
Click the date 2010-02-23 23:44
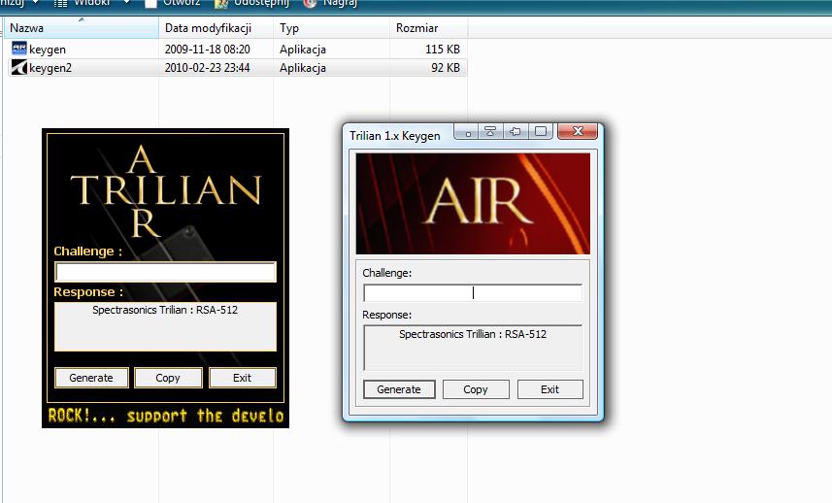(x=207, y=68)
